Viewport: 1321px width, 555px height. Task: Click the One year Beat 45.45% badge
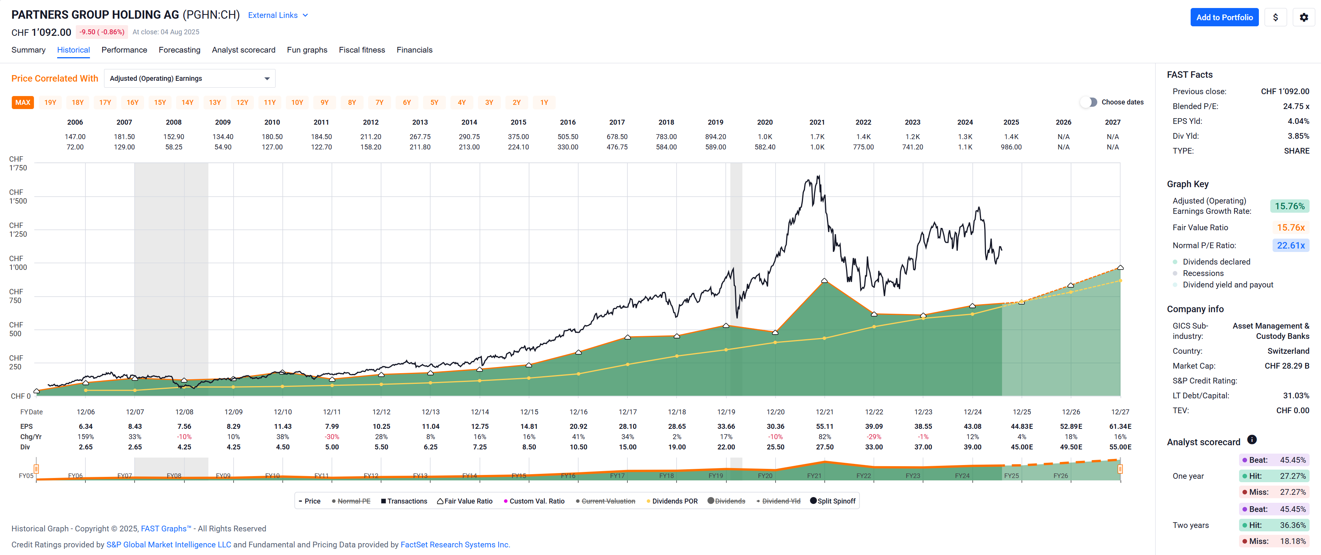tap(1274, 460)
